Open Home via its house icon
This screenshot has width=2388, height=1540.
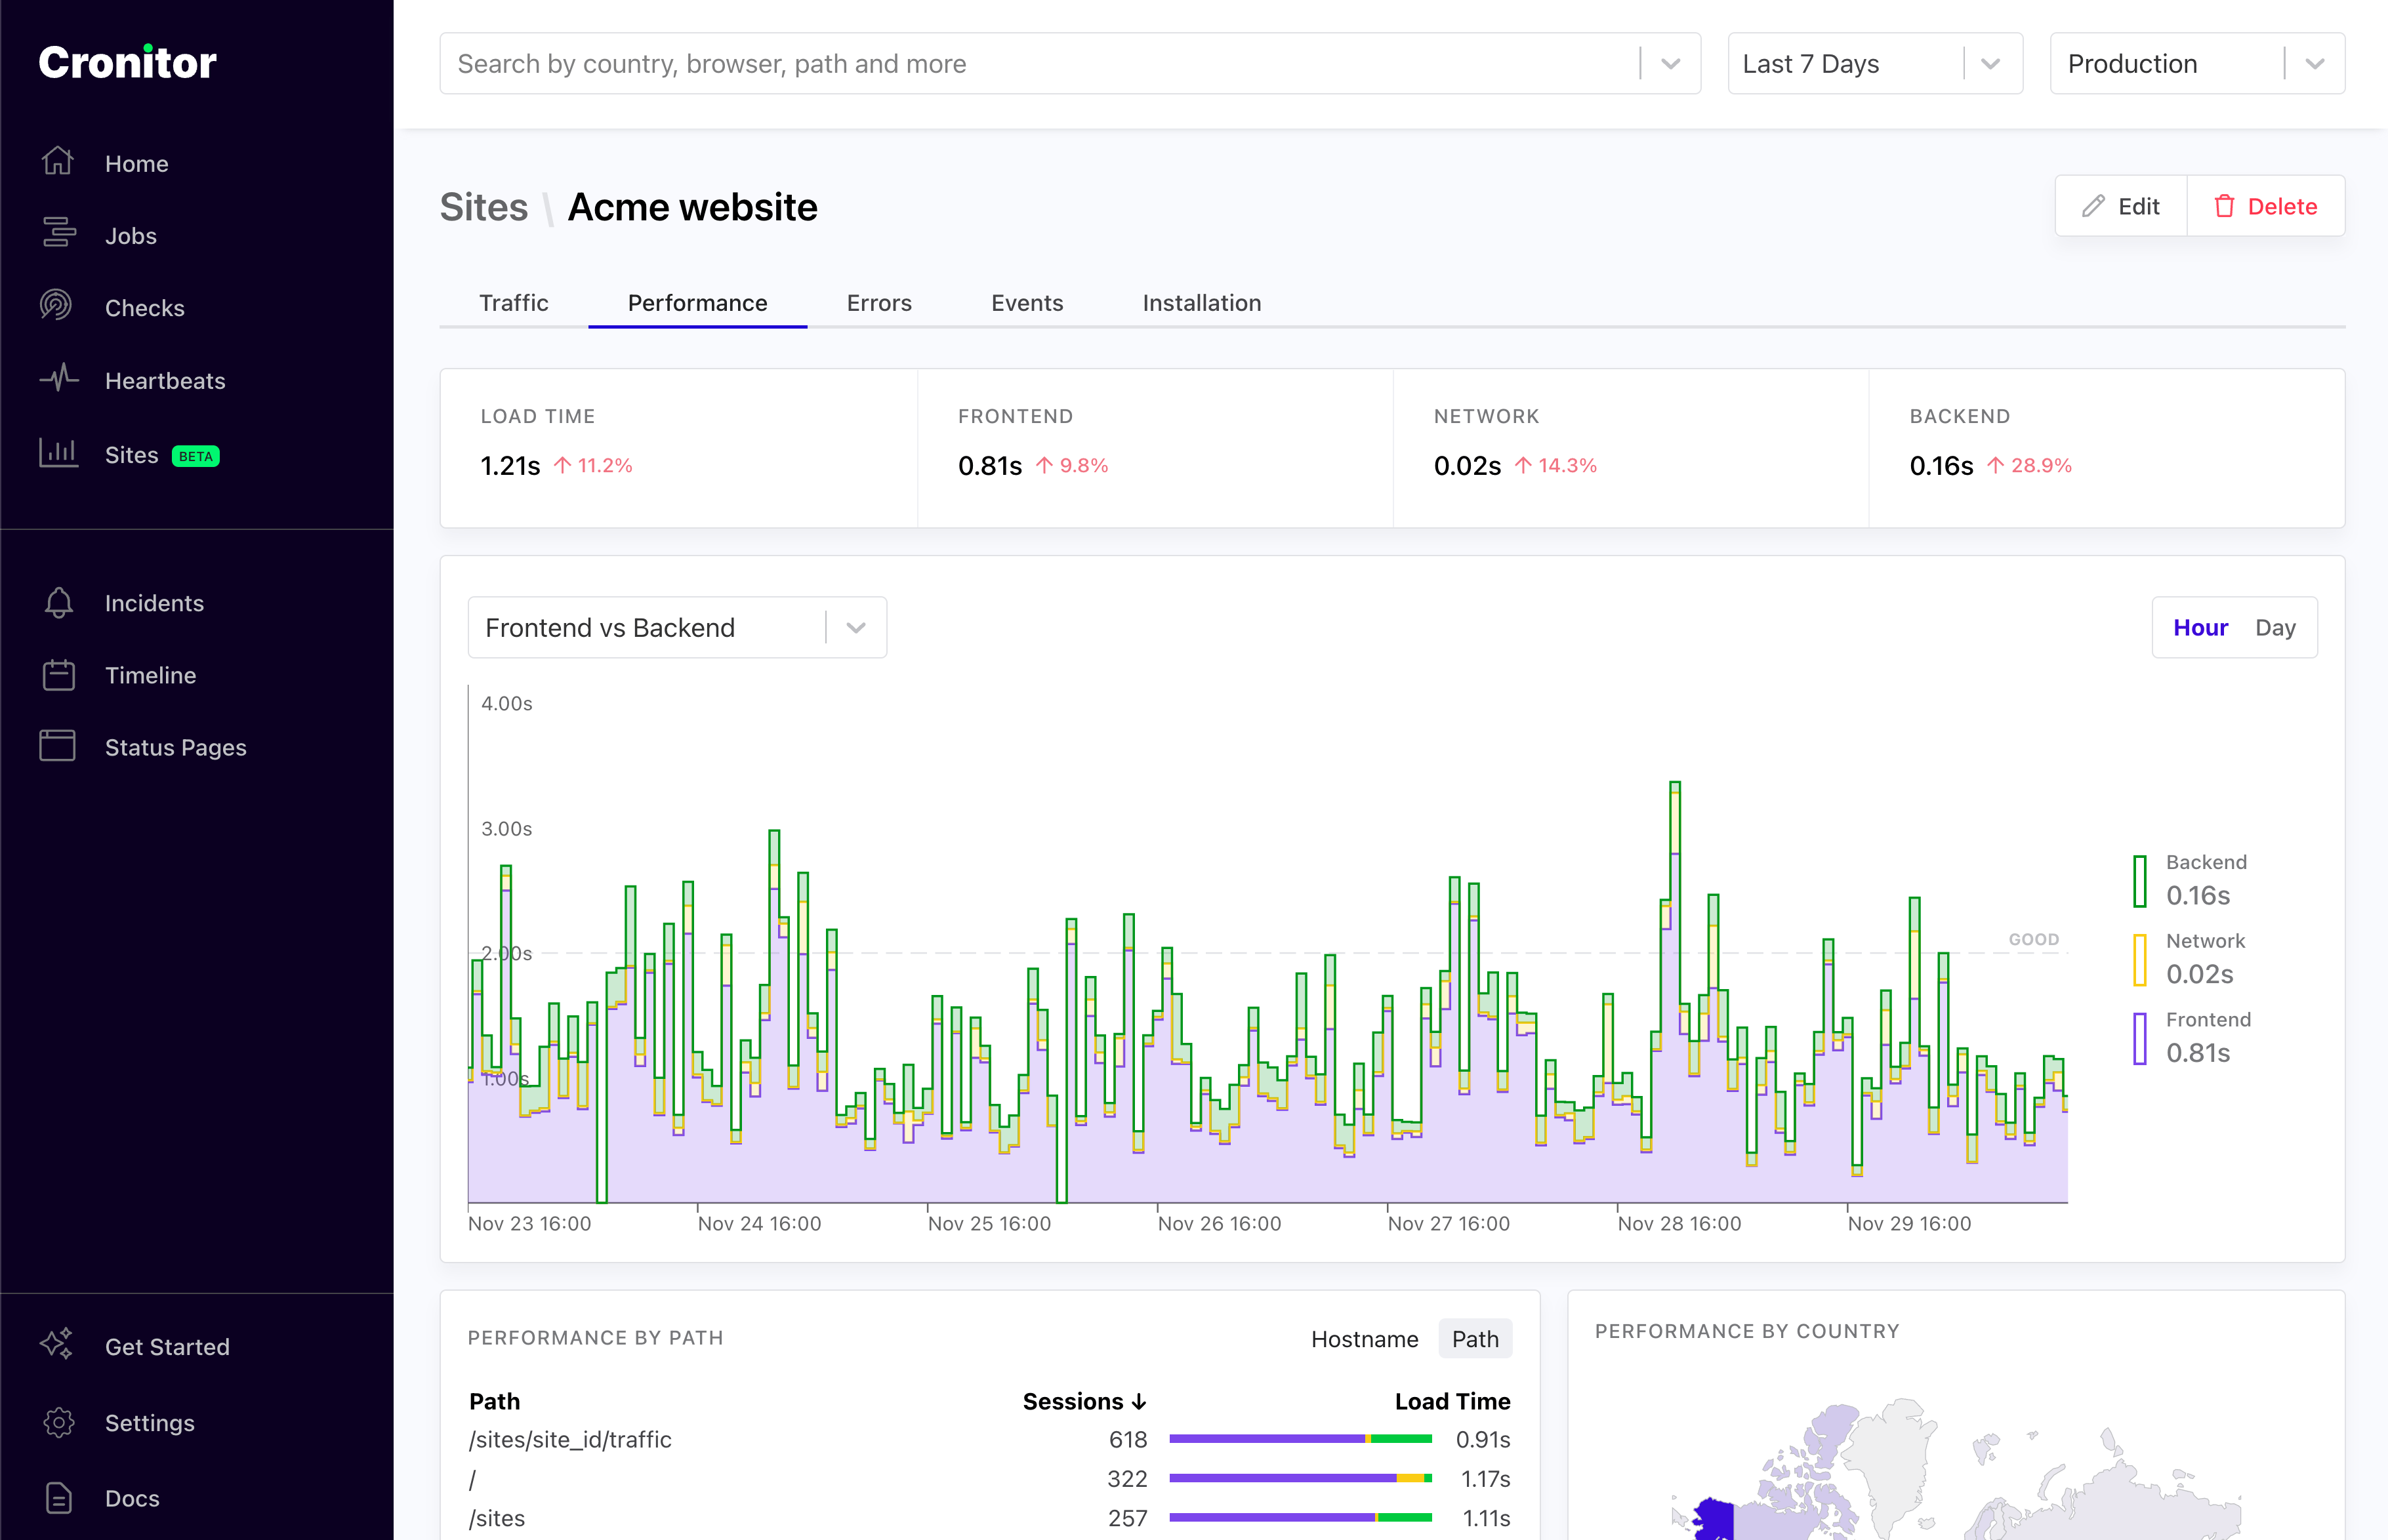pyautogui.click(x=58, y=162)
